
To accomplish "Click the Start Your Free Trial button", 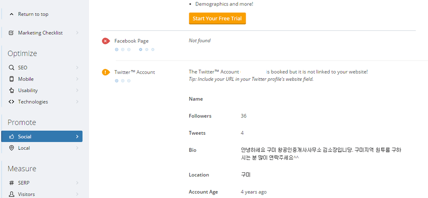I will coord(217,18).
